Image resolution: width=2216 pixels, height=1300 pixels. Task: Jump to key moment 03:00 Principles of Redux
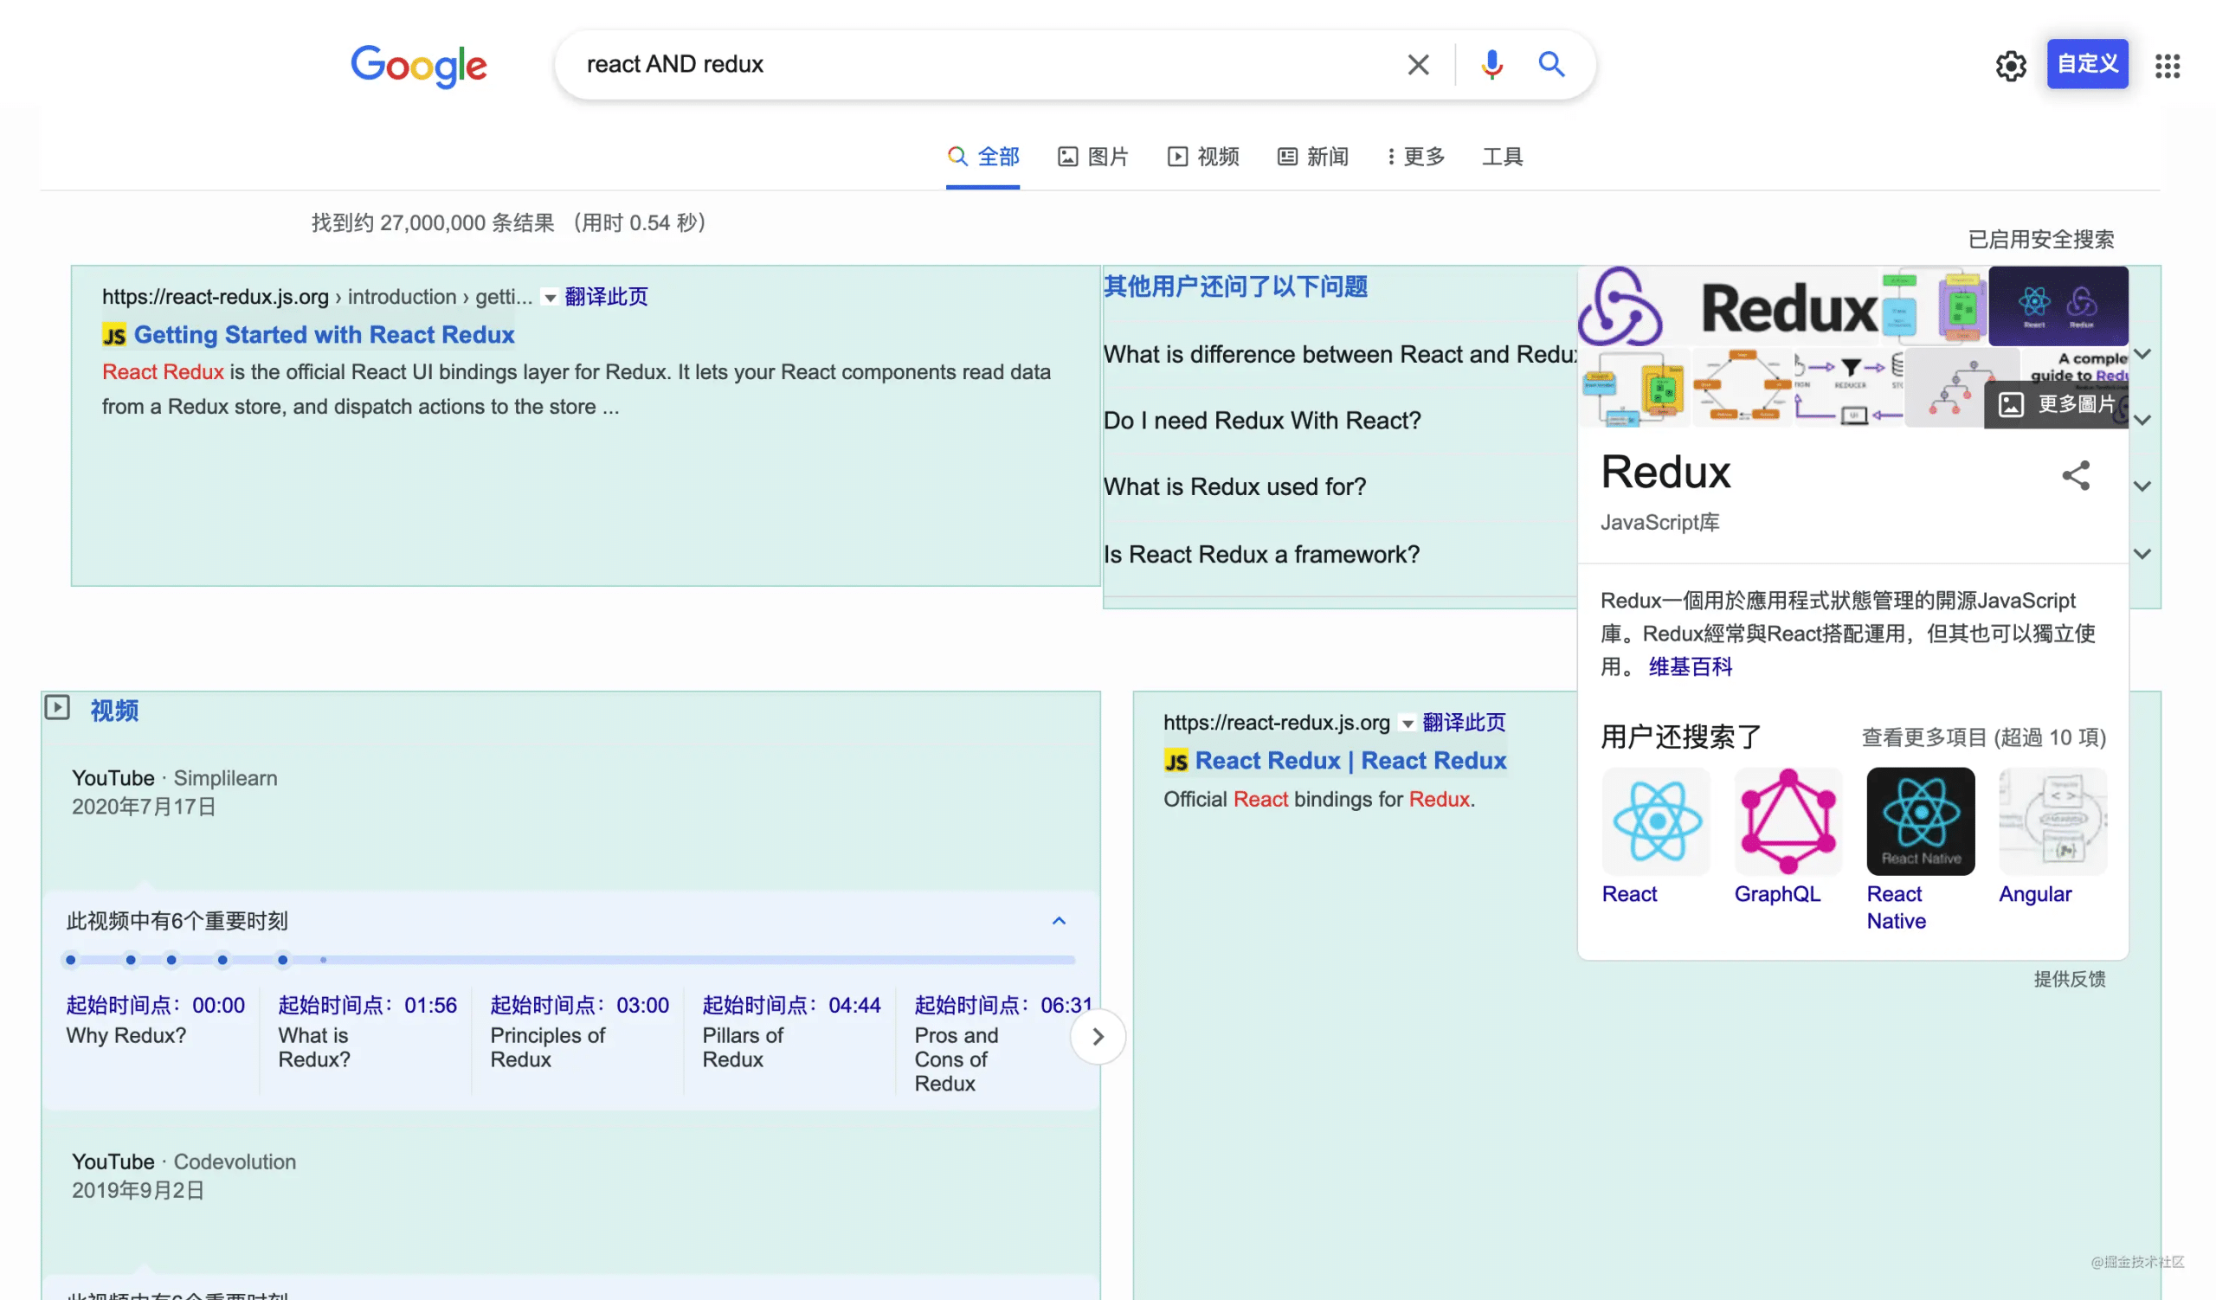tap(579, 1031)
